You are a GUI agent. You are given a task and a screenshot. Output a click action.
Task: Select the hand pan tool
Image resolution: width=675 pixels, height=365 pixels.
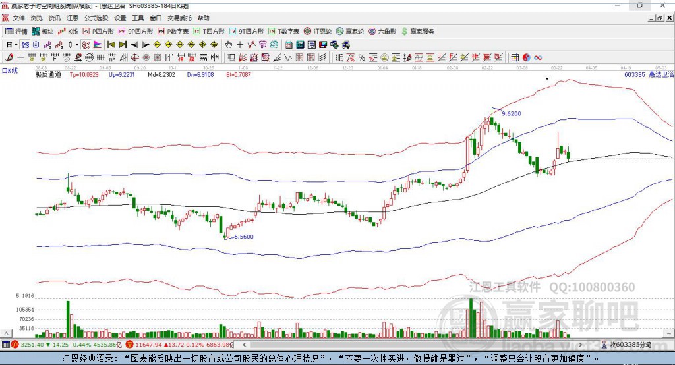228,45
